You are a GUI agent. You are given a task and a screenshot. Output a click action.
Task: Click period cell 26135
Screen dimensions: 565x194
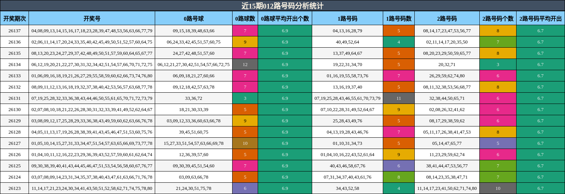pyautogui.click(x=15, y=53)
